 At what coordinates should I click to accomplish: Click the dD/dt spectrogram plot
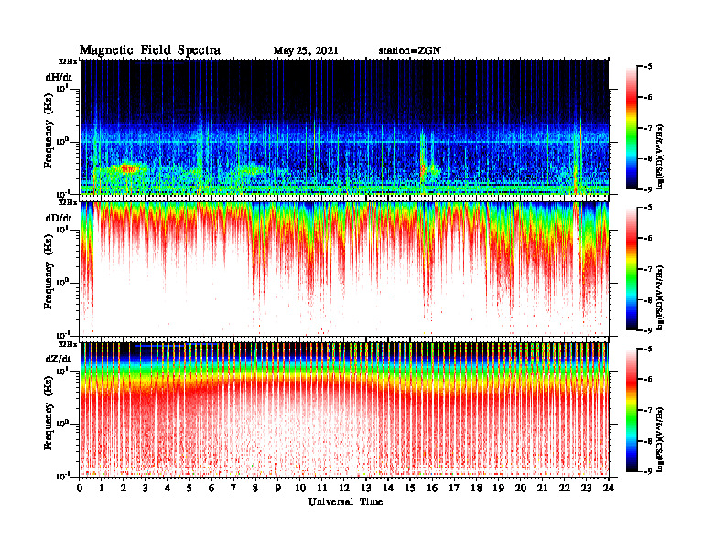(x=344, y=269)
